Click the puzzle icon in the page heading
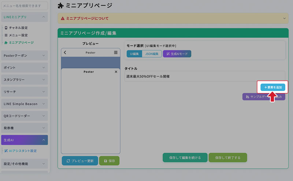293x181 pixels. point(60,5)
